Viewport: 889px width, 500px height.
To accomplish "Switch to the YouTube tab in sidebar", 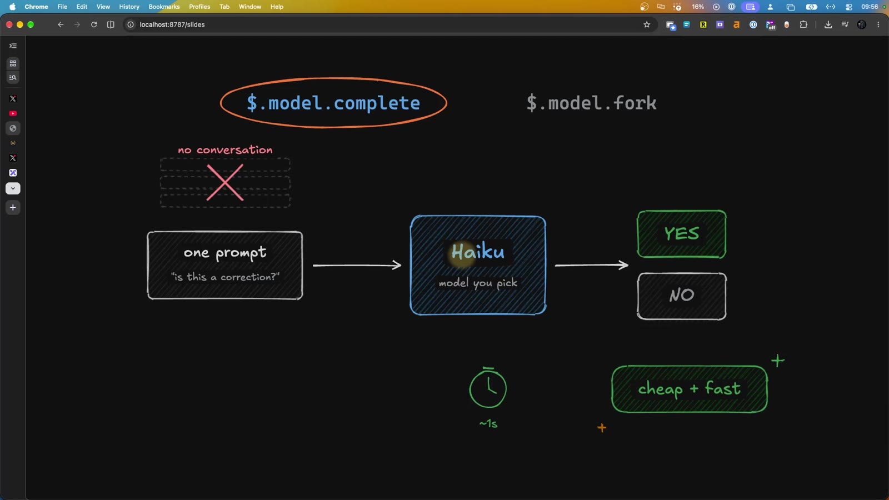I will [13, 113].
